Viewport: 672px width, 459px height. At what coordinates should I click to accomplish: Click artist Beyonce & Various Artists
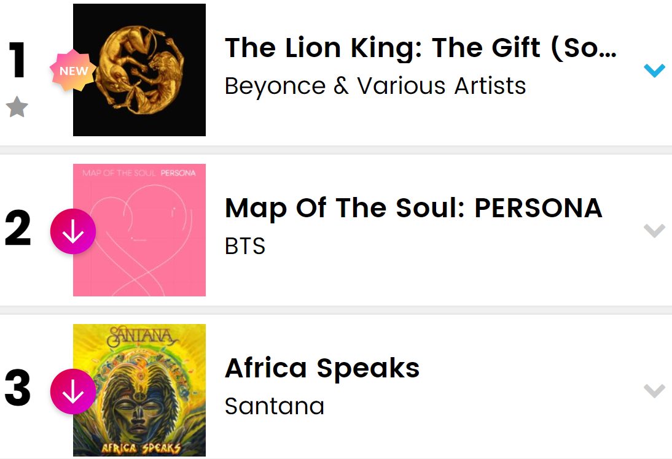(x=375, y=86)
